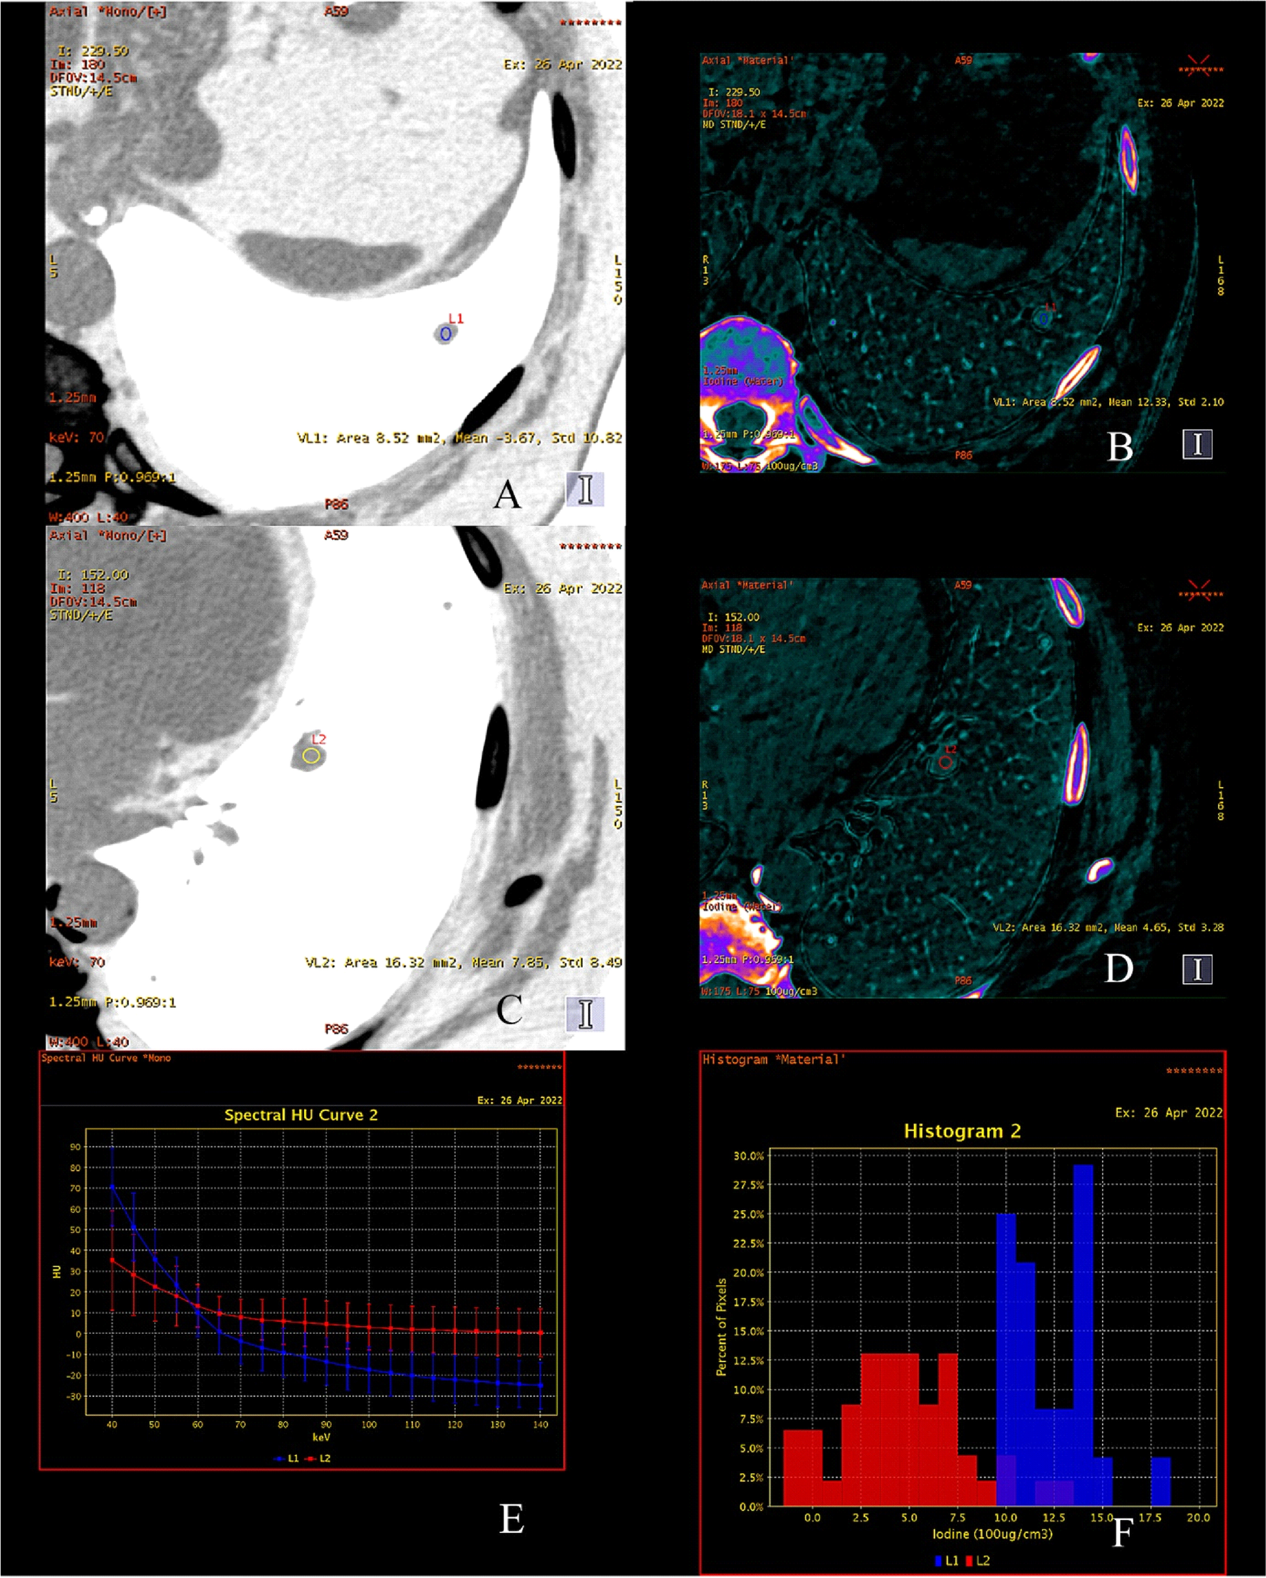Click the 'Spectral HU Curve 2' chart title
1266x1578 pixels.
(x=301, y=1115)
